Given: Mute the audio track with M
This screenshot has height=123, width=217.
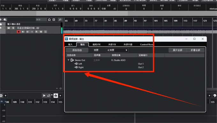Looking at the screenshot, I should tap(9, 28).
